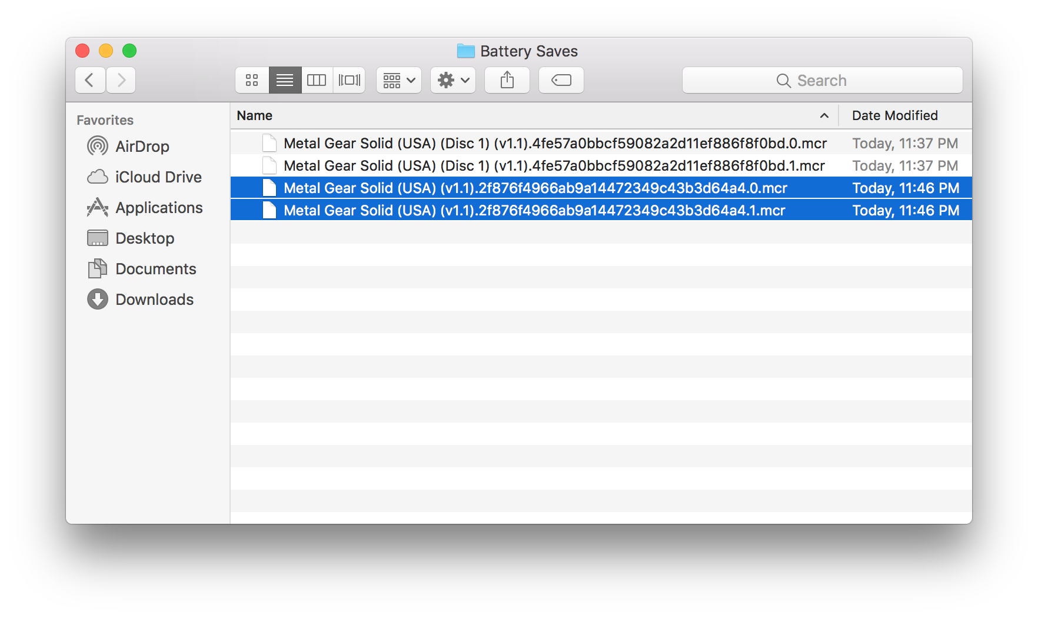
Task: Expand the Favorites section header
Action: click(105, 119)
